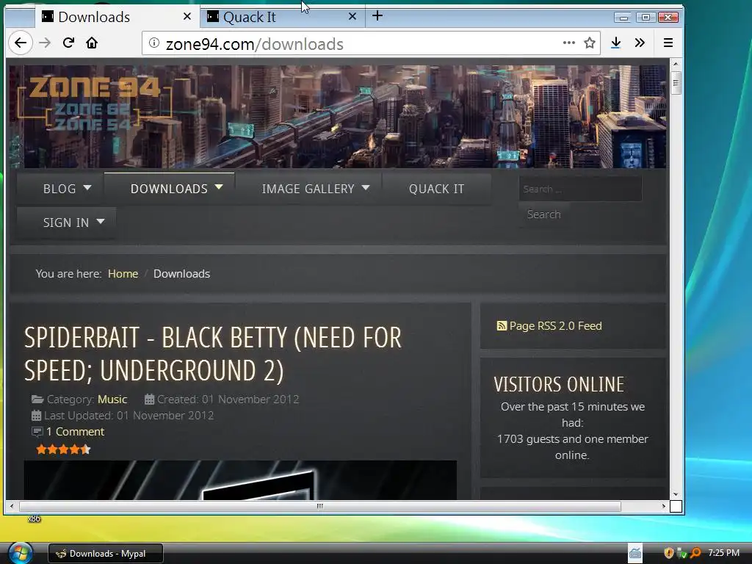The height and width of the screenshot is (564, 752).
Task: Follow the Home breadcrumb link
Action: pos(123,274)
